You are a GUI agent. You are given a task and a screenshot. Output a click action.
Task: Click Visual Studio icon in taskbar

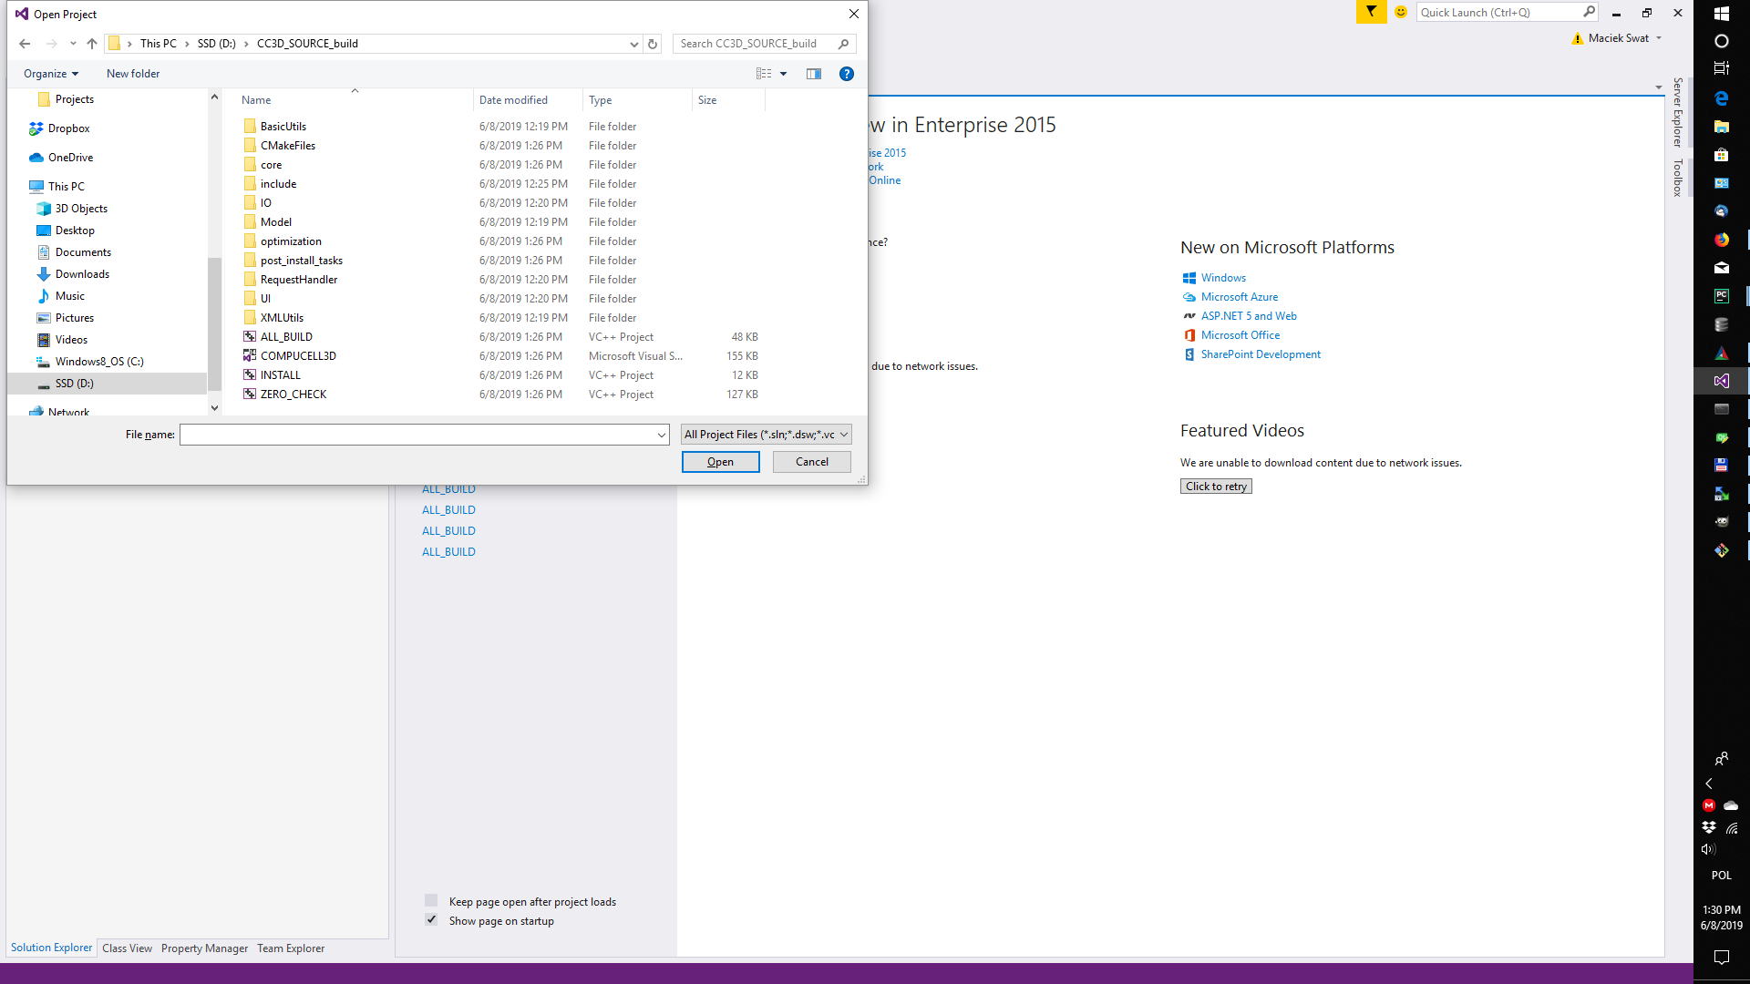click(1721, 381)
